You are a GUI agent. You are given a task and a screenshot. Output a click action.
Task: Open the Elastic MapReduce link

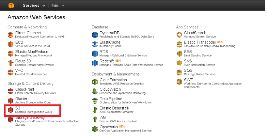[x=32, y=52]
